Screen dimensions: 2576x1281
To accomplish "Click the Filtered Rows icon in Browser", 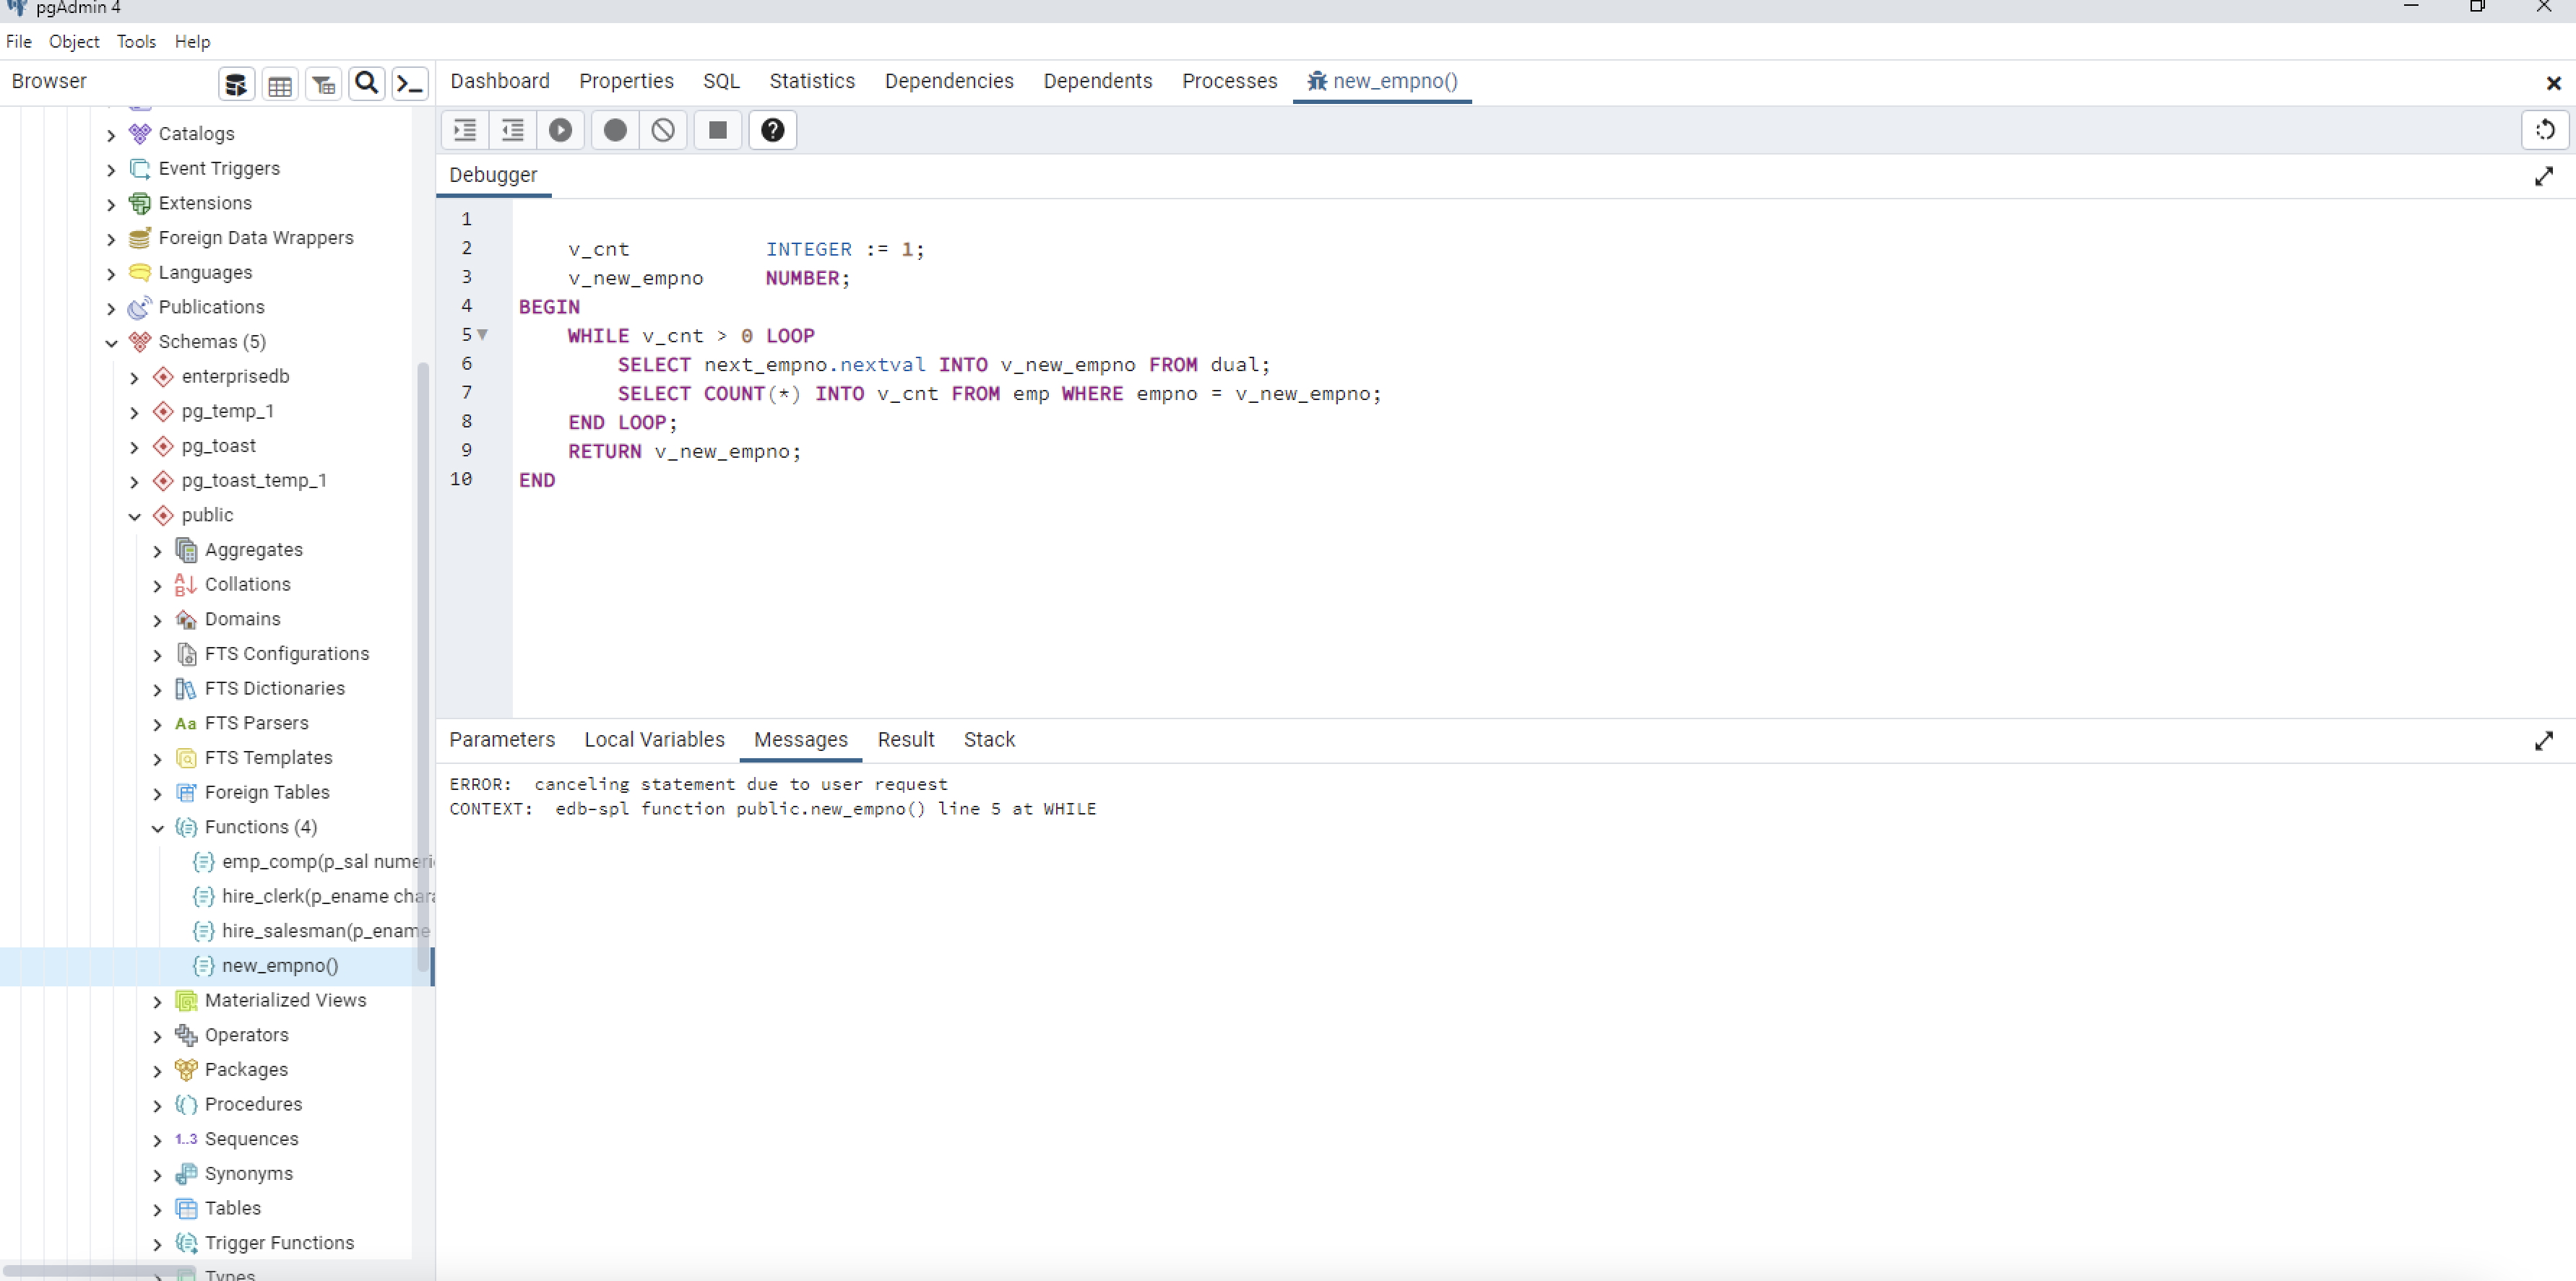I will (x=323, y=84).
